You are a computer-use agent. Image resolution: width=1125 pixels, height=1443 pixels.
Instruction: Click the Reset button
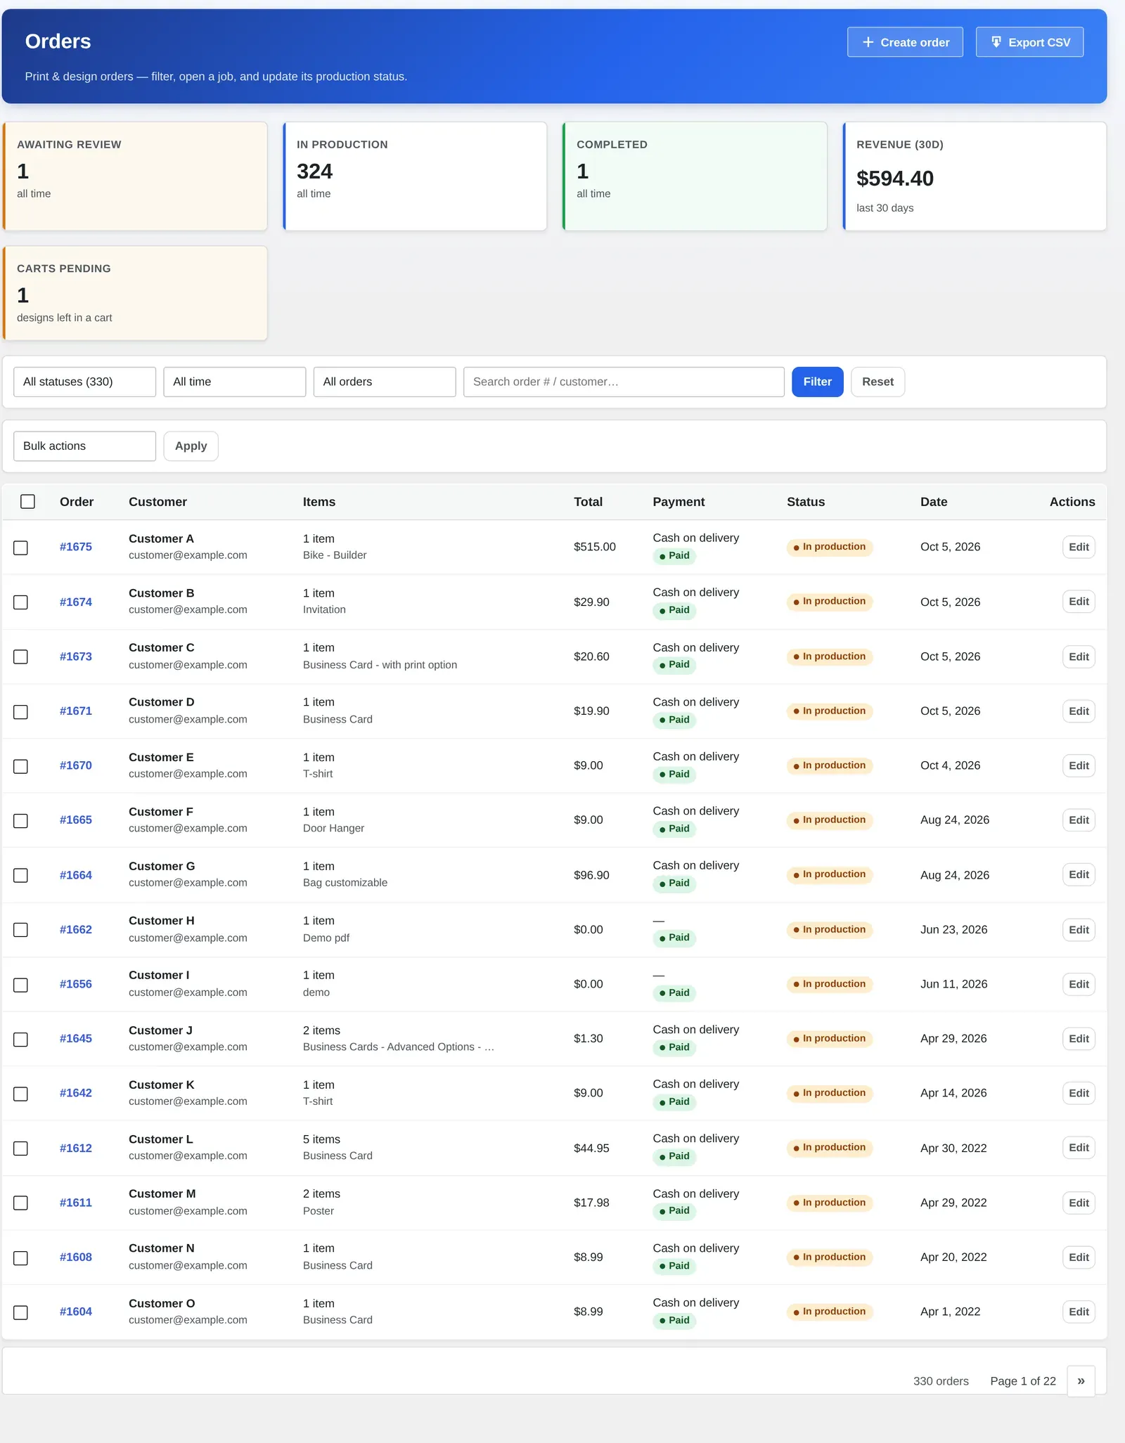click(x=877, y=382)
